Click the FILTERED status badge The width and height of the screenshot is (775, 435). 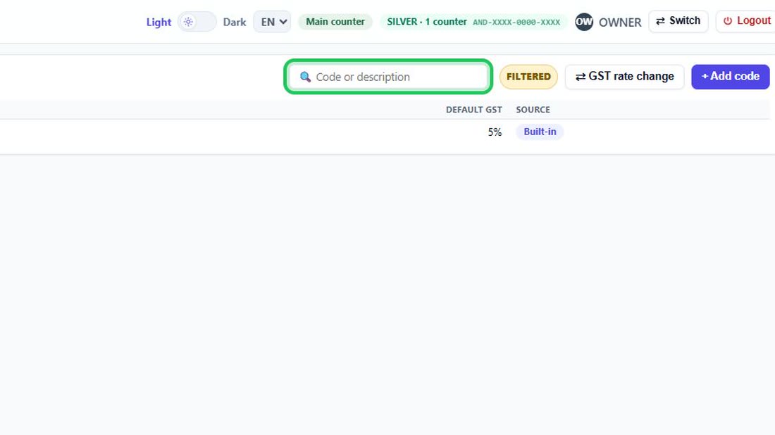(x=528, y=77)
